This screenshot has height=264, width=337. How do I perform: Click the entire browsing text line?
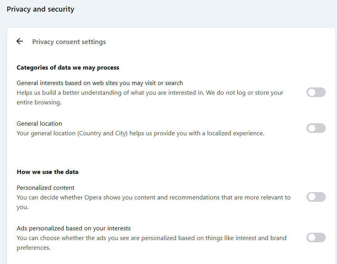(x=39, y=102)
